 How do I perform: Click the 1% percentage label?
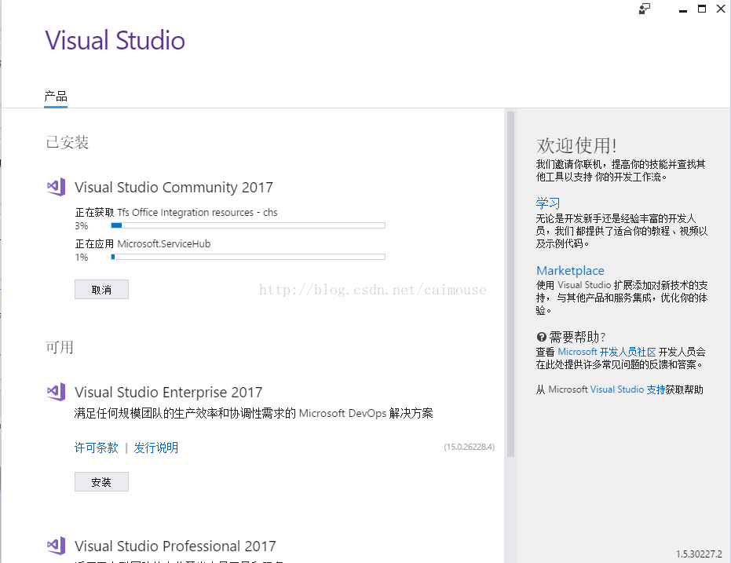[82, 258]
